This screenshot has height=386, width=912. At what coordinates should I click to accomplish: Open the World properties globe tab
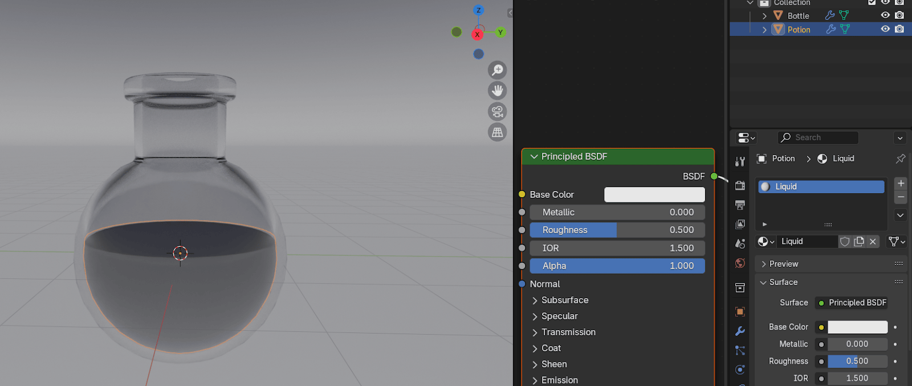pos(740,263)
